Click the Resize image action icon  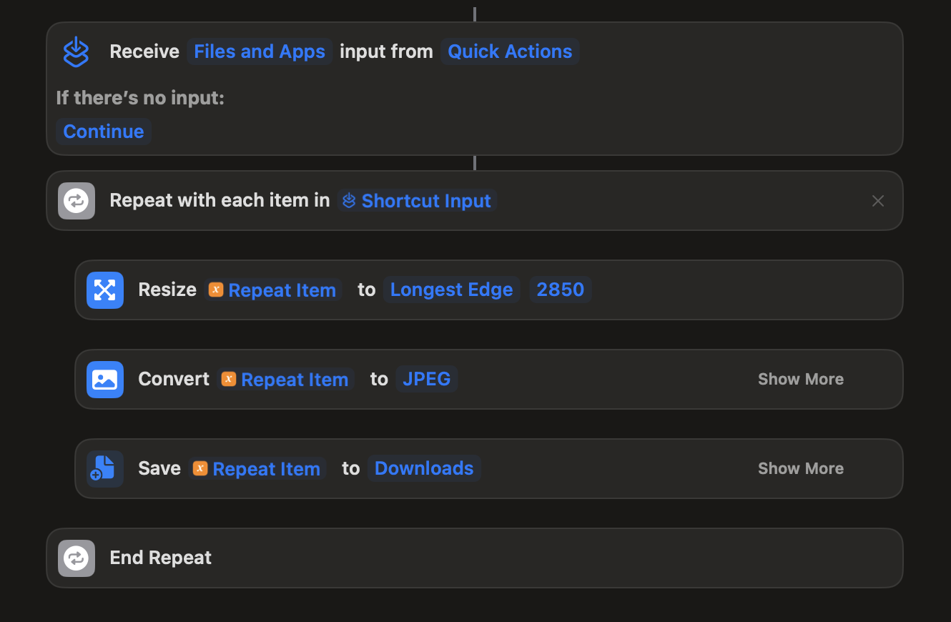pos(105,290)
